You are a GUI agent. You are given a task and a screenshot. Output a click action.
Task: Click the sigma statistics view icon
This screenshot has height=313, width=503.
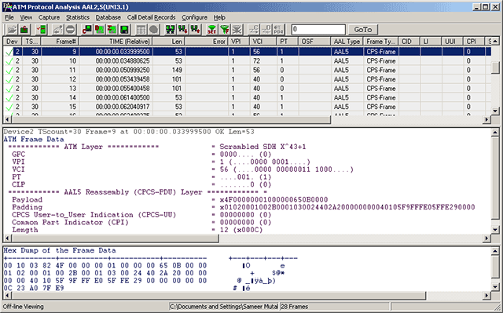tap(112, 30)
